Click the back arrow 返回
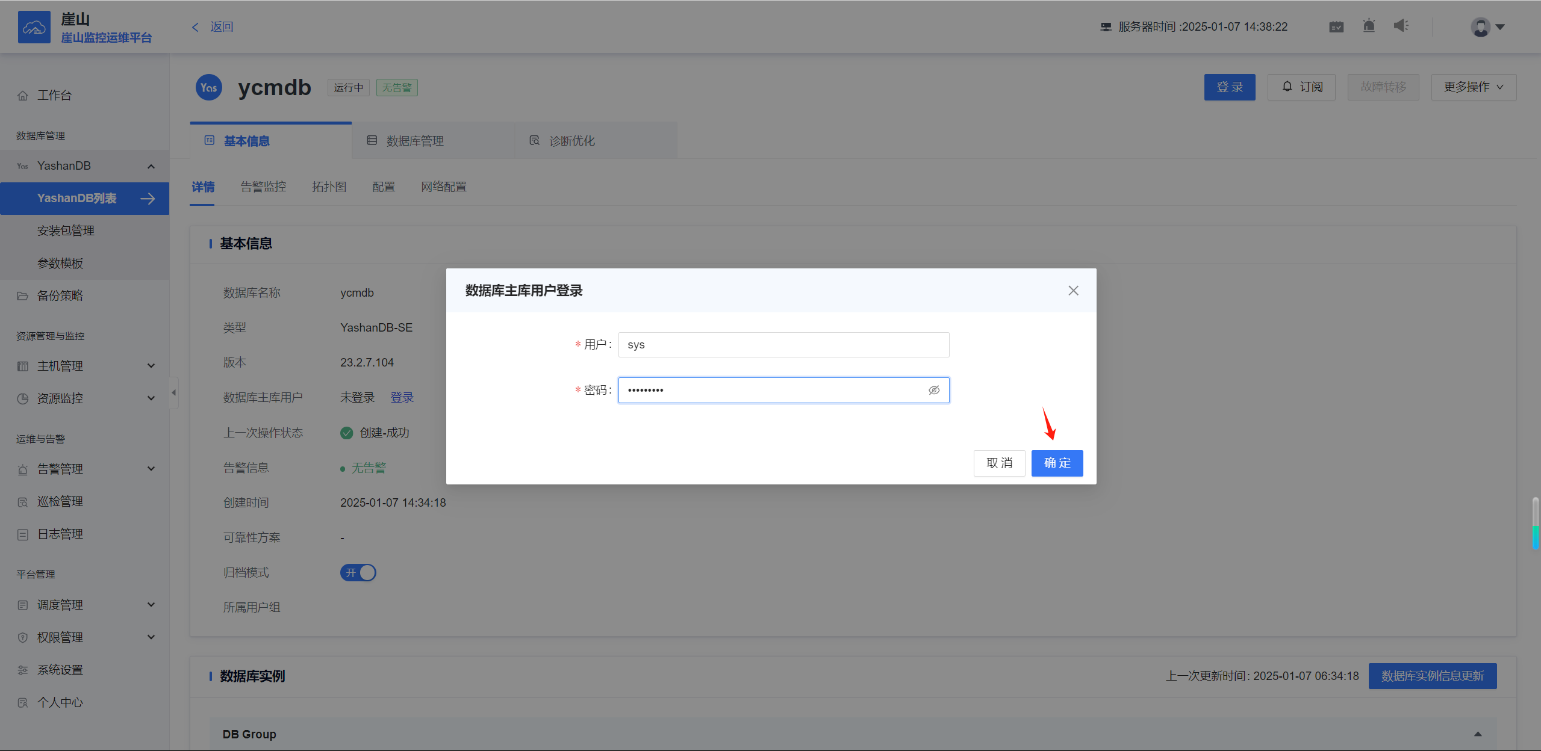This screenshot has width=1541, height=751. pos(212,26)
